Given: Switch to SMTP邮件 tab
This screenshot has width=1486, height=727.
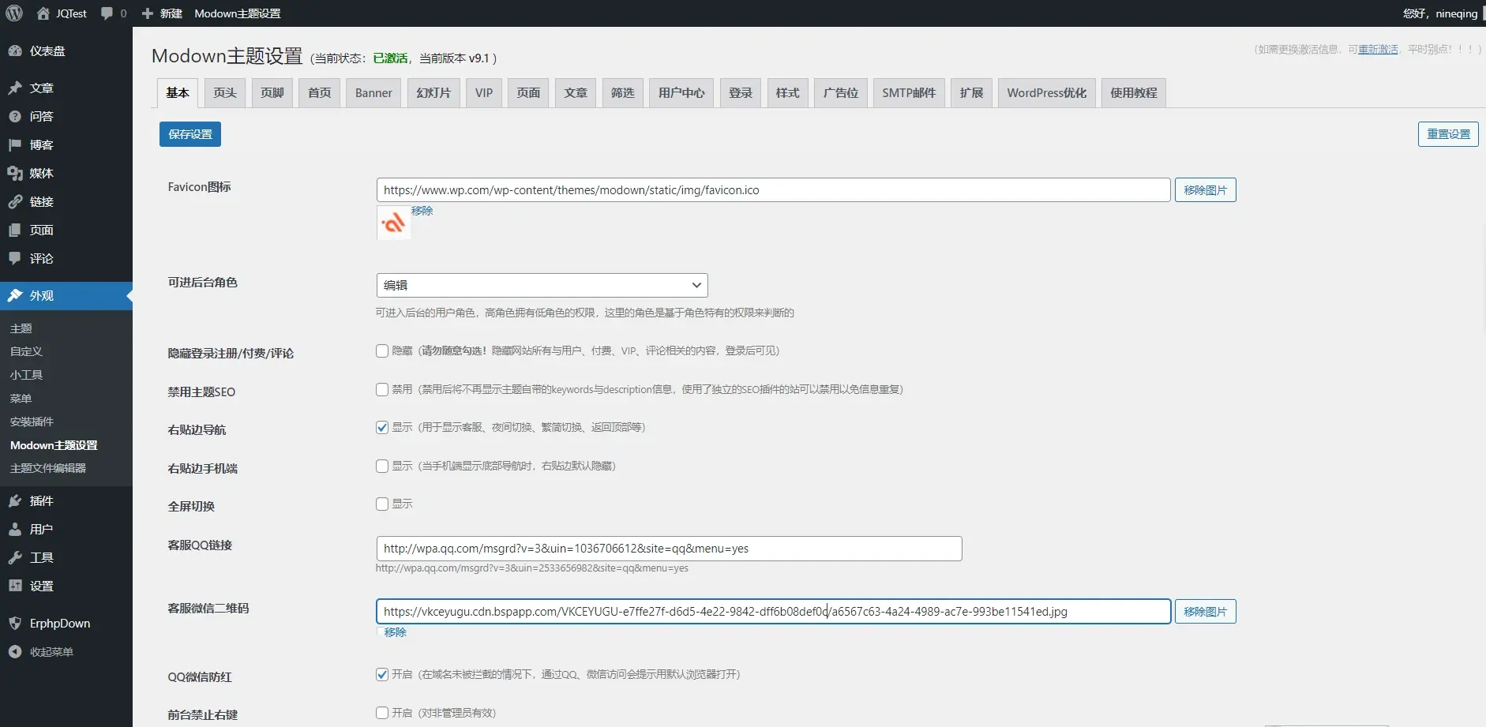Looking at the screenshot, I should coord(909,92).
